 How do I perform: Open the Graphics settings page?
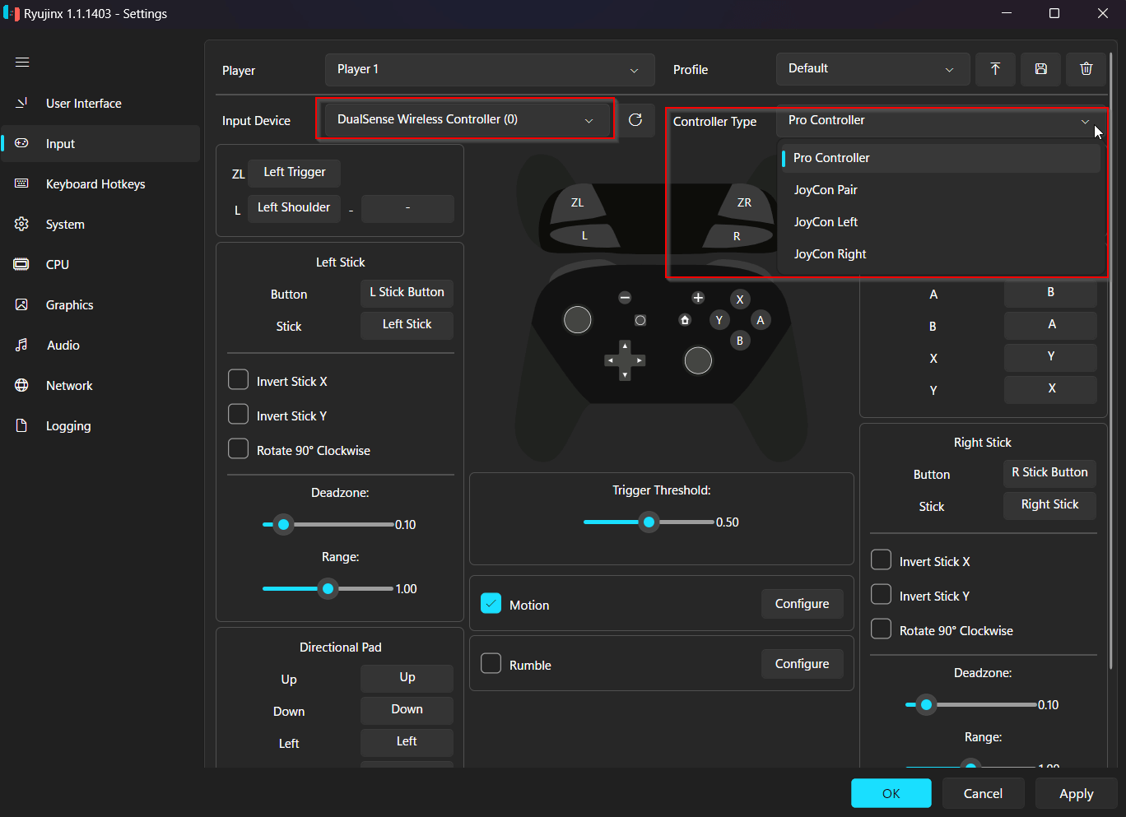(101, 305)
